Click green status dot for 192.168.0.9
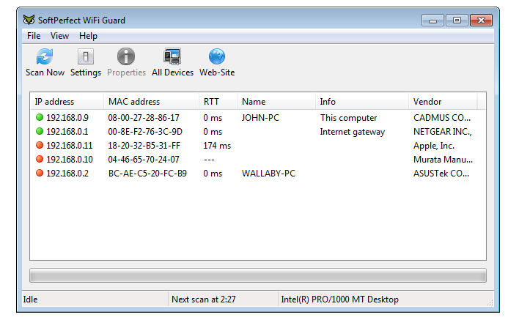Image resolution: width=519 pixels, height=320 pixels. pos(40,117)
